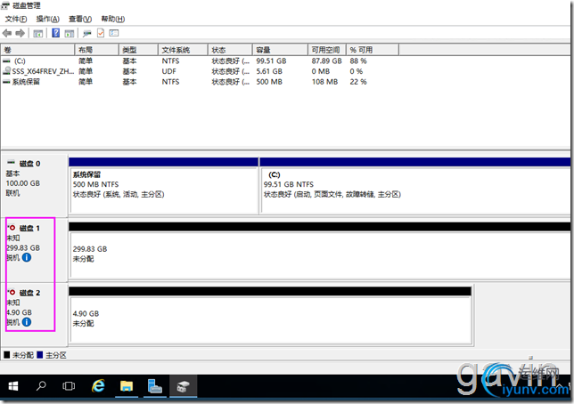Click the UDF file system cell
The height and width of the screenshot is (404, 574).
[168, 71]
